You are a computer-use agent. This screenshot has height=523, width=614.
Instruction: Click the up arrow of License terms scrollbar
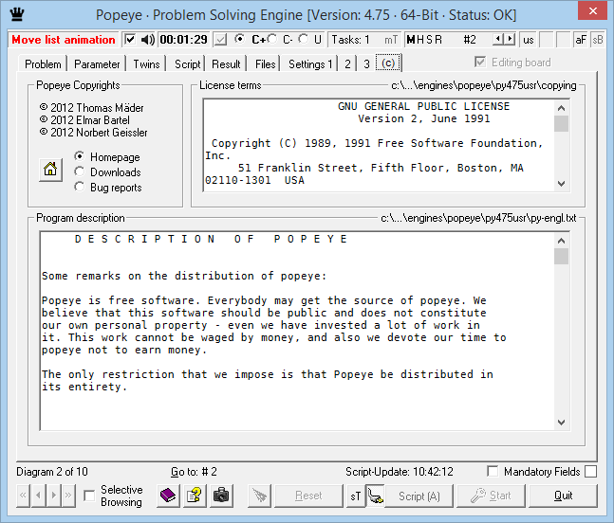click(x=561, y=108)
